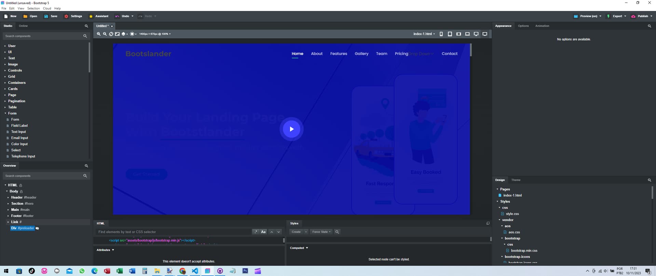Close the Untitled document tab

(112, 26)
